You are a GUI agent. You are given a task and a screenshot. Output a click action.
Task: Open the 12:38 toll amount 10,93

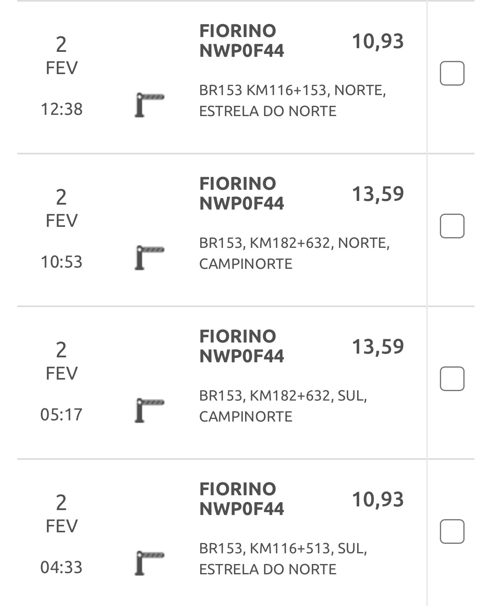(378, 41)
